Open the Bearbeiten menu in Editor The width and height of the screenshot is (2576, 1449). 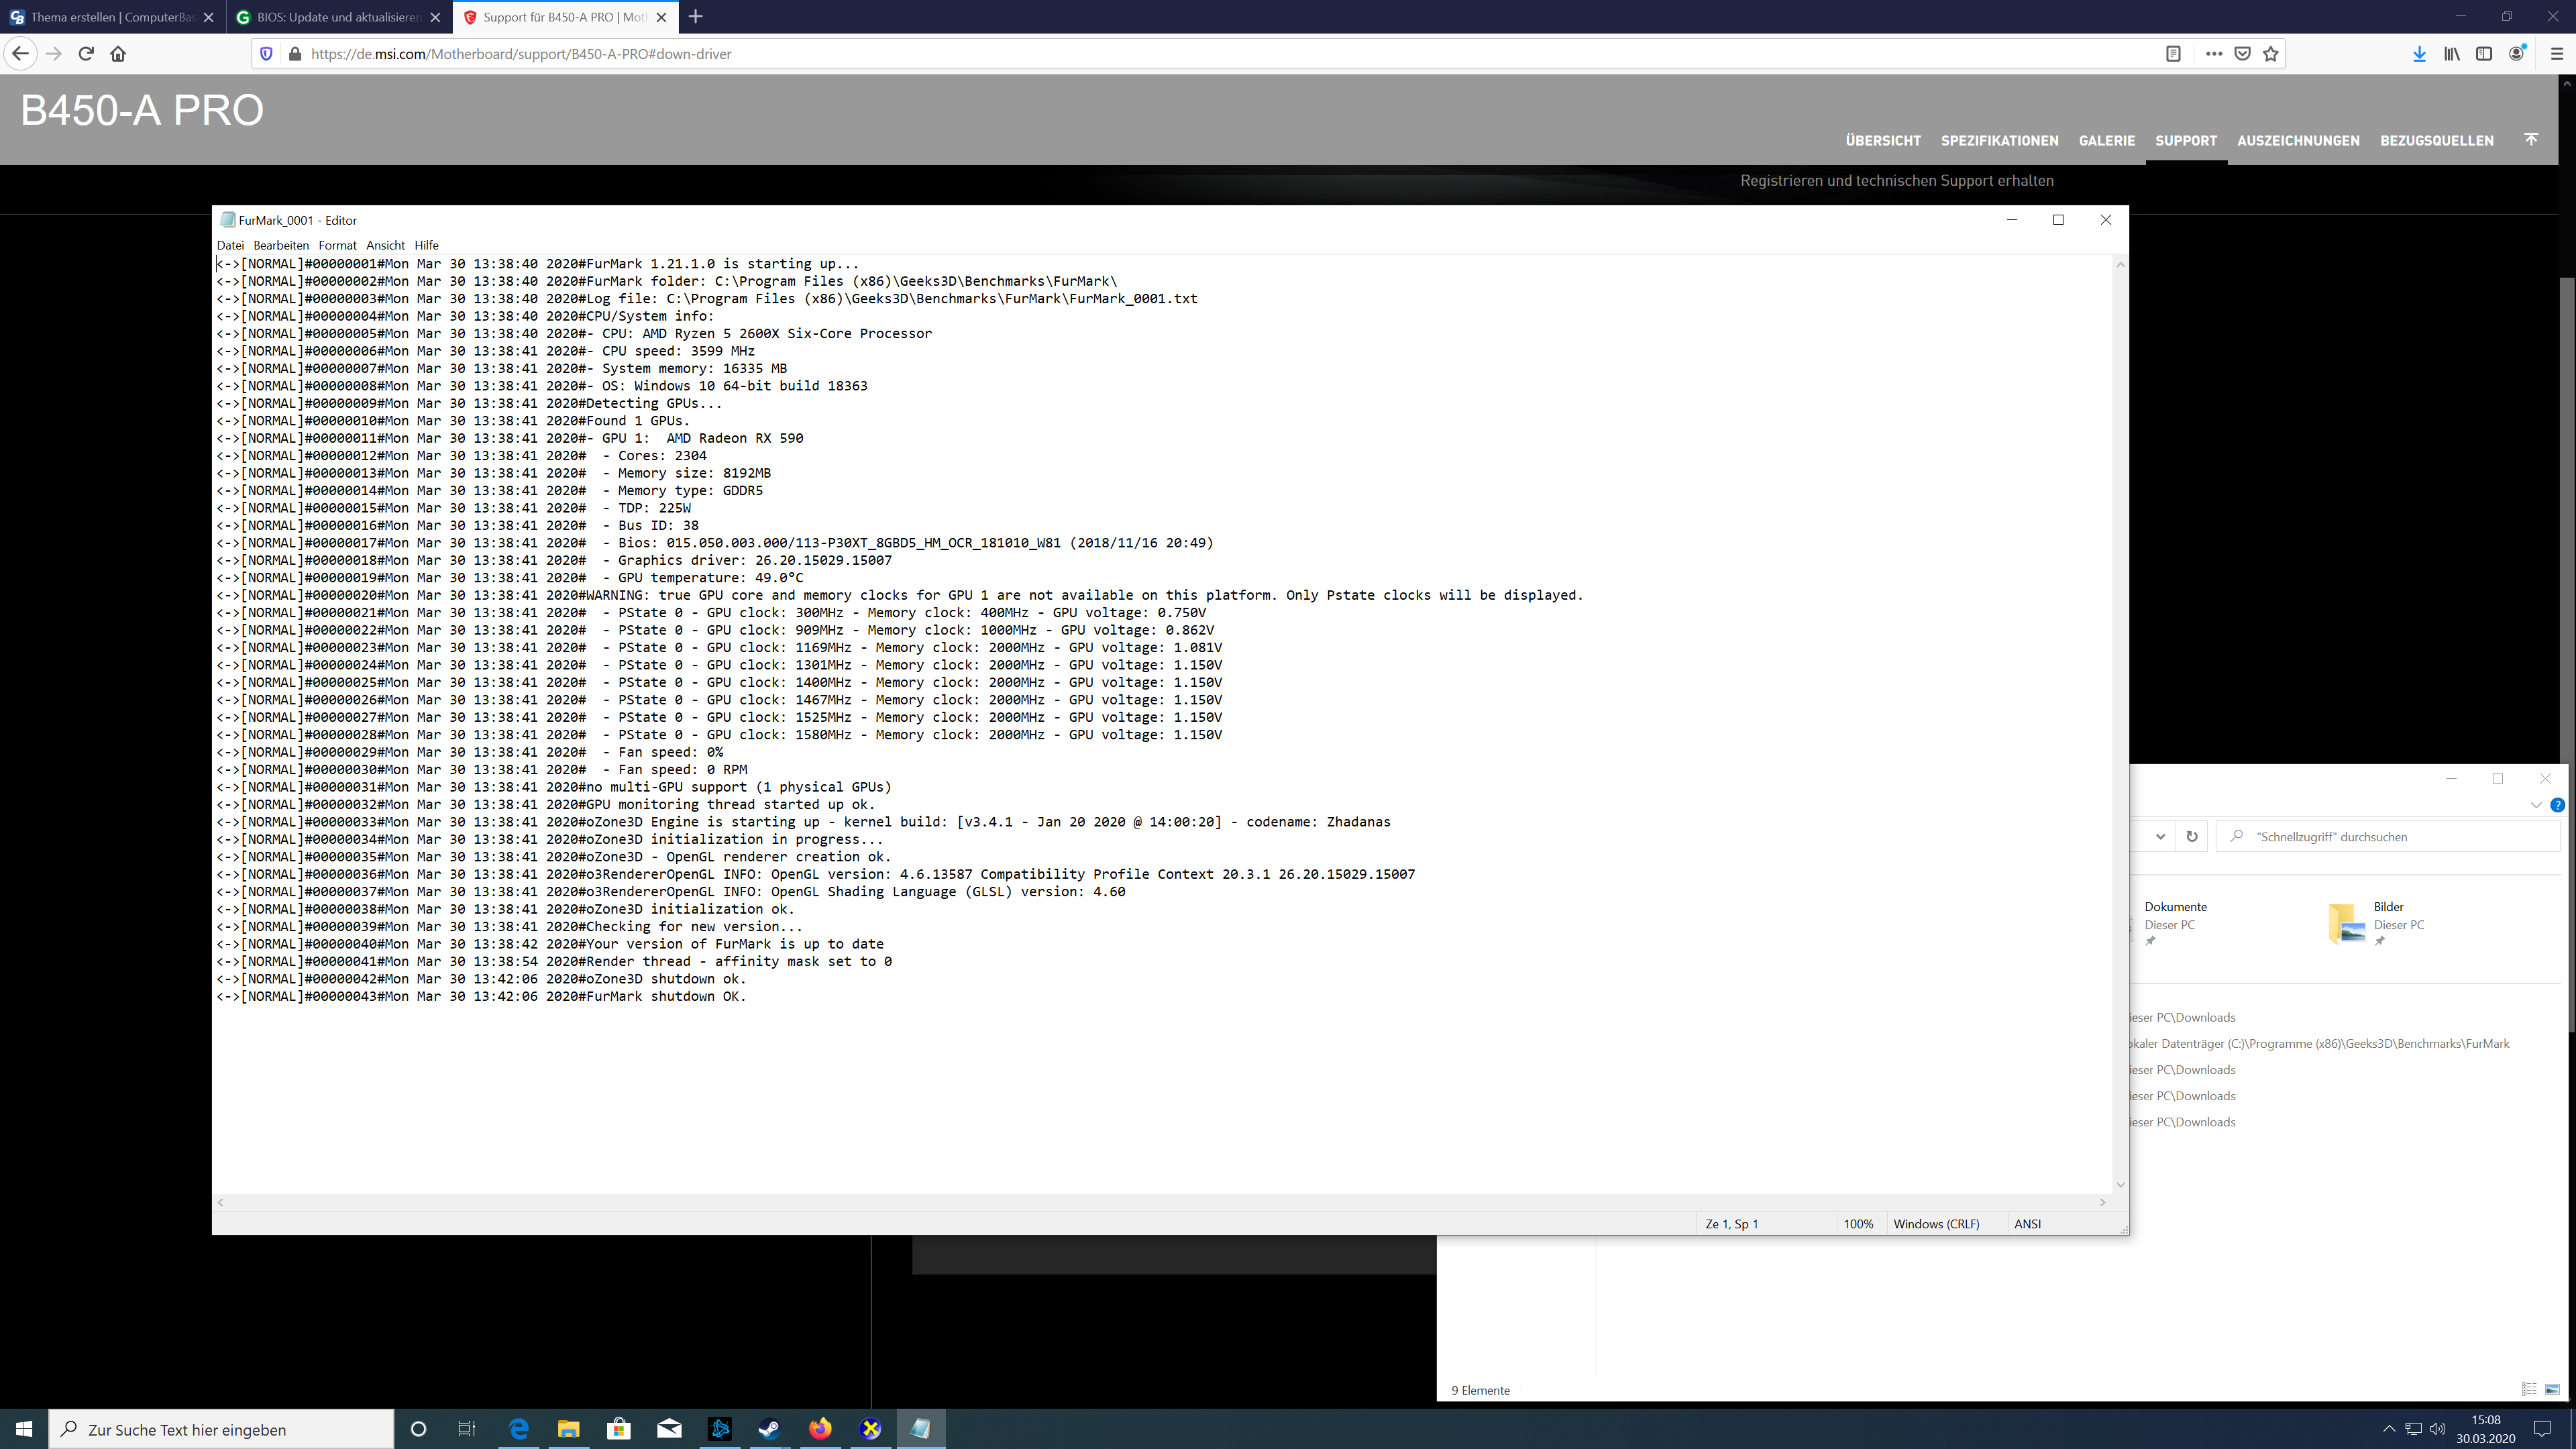(281, 245)
